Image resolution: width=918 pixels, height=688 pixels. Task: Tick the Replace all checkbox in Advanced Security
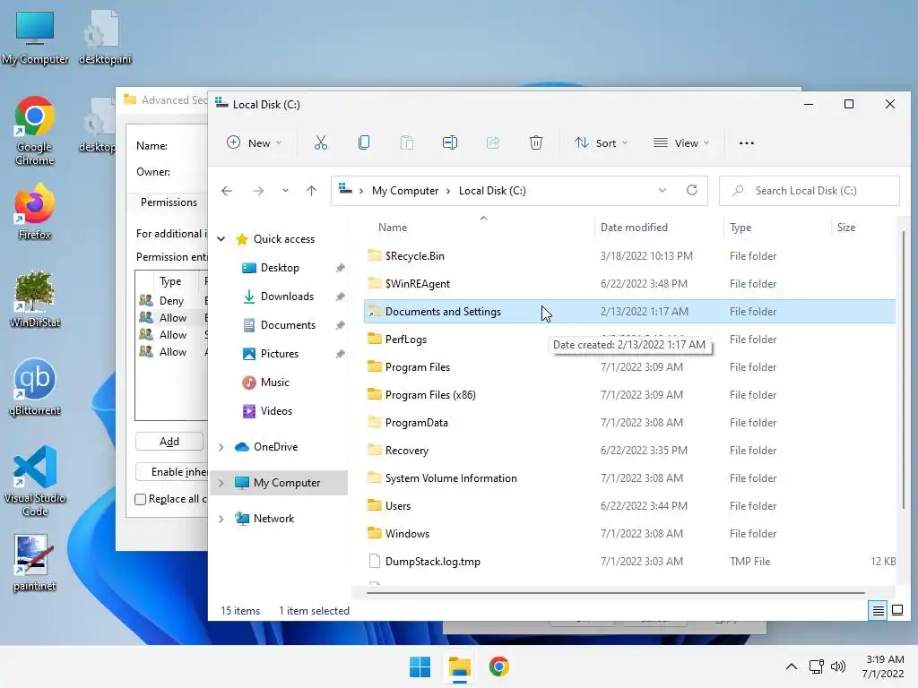pyautogui.click(x=141, y=500)
